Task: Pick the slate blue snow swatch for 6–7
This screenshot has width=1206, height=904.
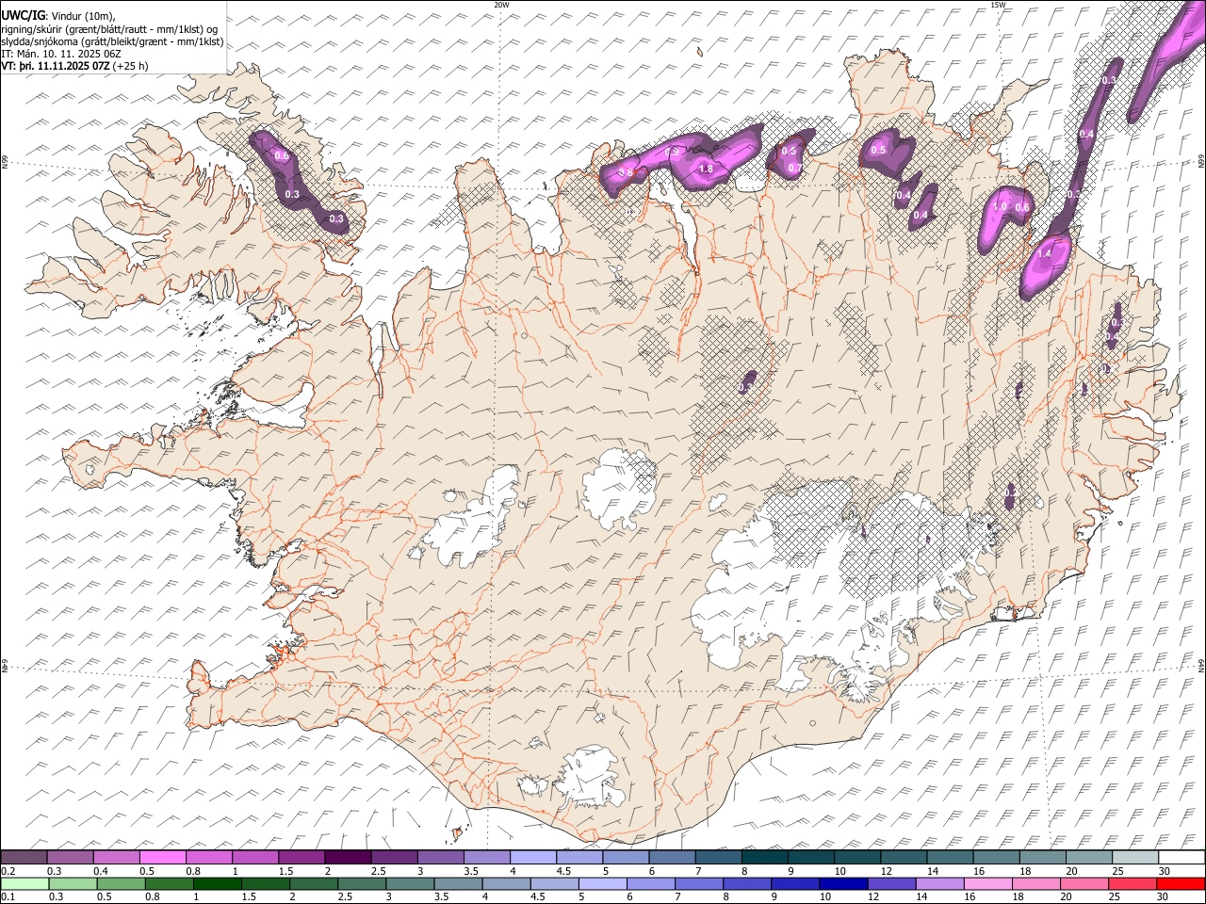Action: [x=671, y=857]
